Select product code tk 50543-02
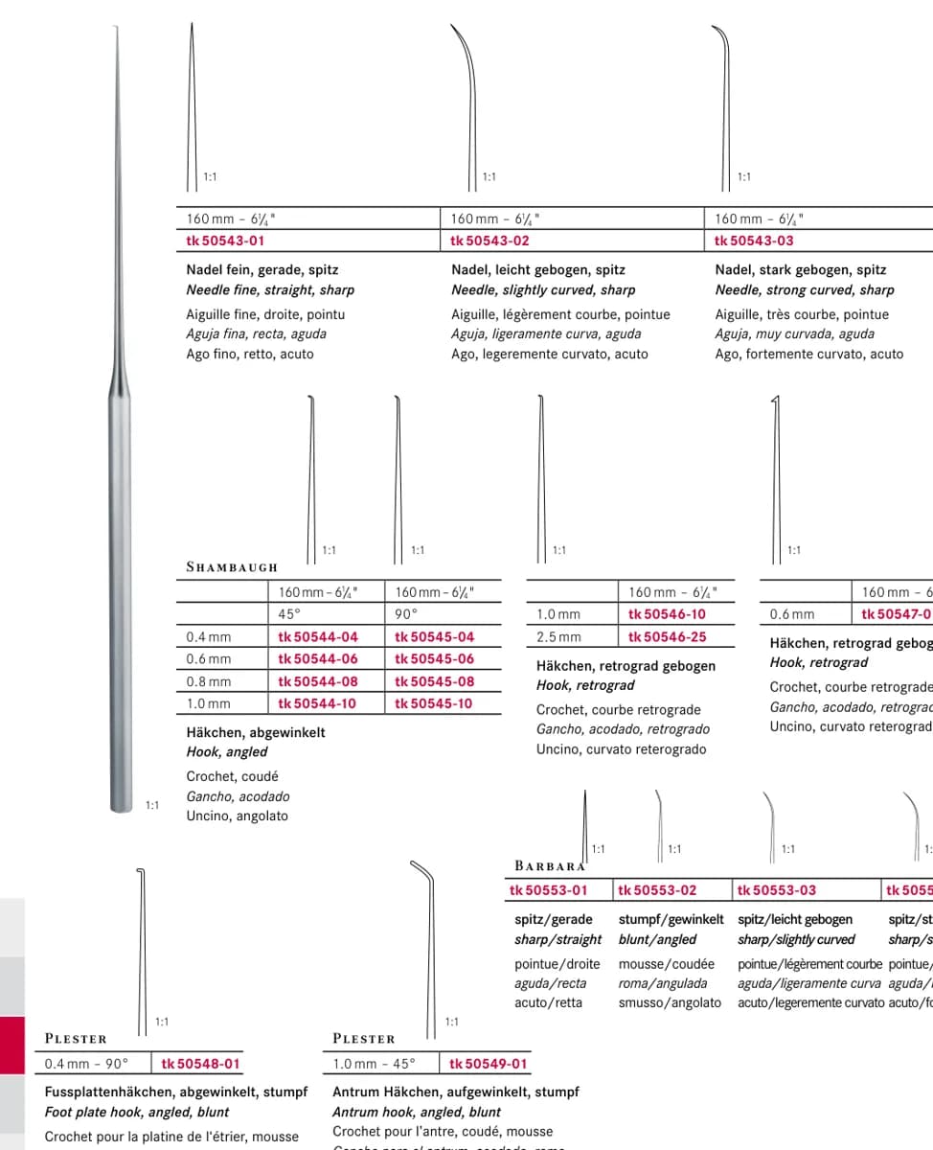933x1150 pixels. [x=489, y=241]
